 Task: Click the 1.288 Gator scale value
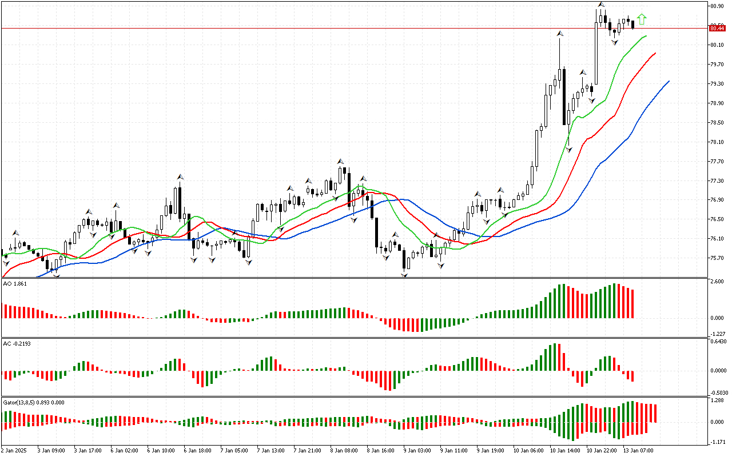coord(717,401)
